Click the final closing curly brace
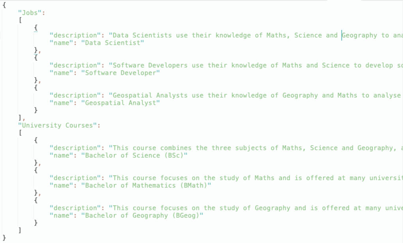The width and height of the screenshot is (403, 243). point(4,238)
